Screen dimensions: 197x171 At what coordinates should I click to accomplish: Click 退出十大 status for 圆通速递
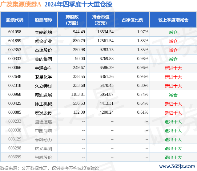pos(173,122)
